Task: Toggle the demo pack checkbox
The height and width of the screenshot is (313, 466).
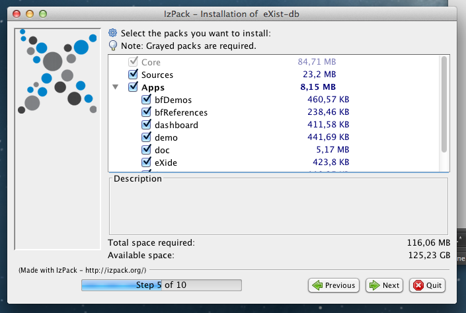Action: coord(147,137)
